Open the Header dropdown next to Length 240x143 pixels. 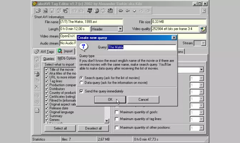point(120,29)
